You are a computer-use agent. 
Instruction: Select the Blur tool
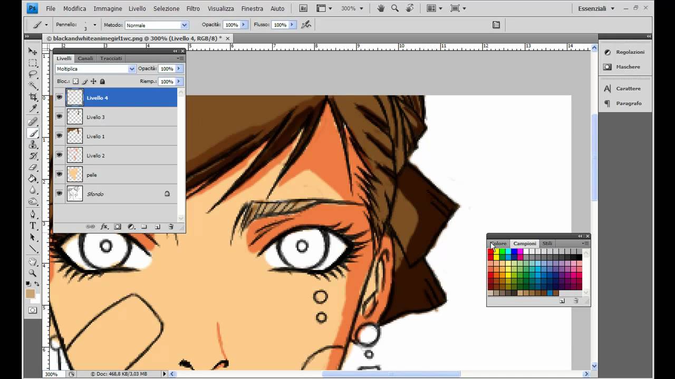33,190
